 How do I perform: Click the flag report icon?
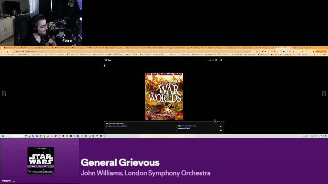[221, 131]
